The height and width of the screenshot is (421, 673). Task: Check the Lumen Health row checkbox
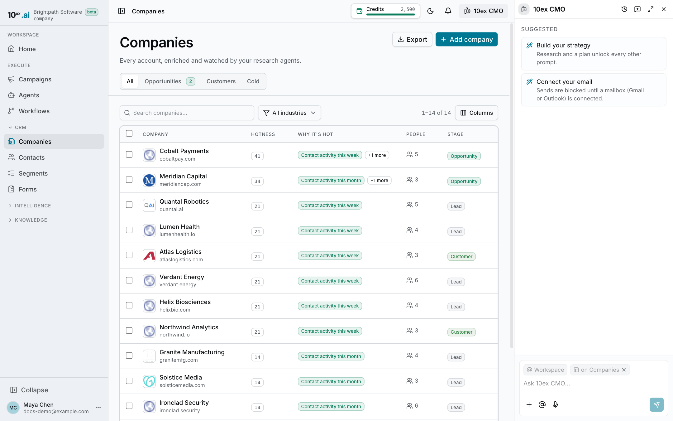(x=129, y=230)
